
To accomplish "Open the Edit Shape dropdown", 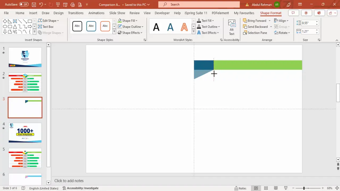I will point(48,20).
